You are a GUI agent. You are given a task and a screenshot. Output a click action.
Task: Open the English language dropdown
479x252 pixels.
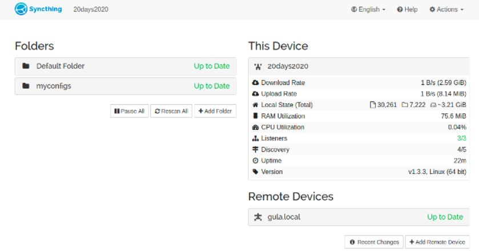368,10
